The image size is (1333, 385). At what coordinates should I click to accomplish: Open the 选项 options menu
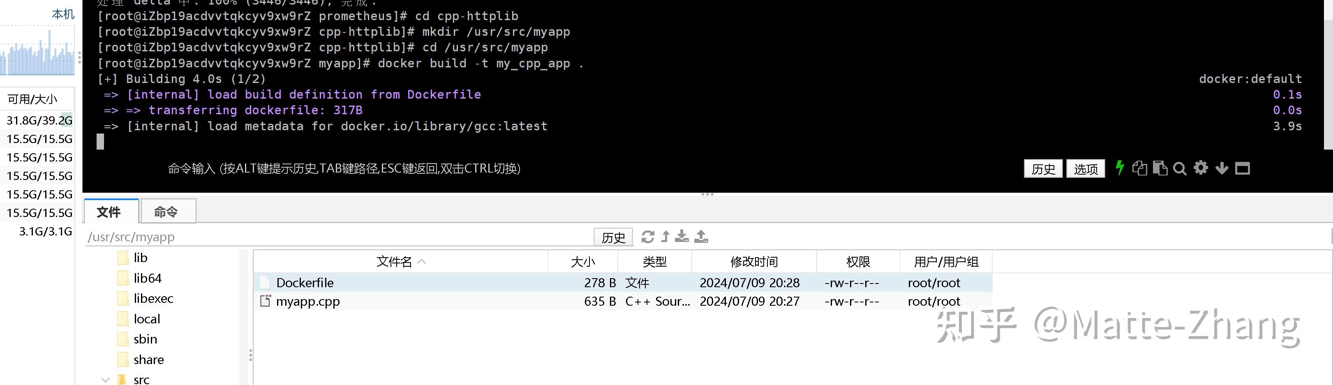click(1085, 169)
